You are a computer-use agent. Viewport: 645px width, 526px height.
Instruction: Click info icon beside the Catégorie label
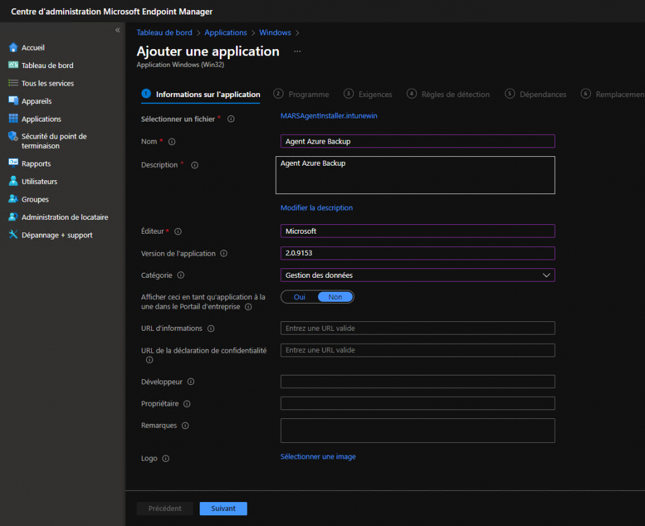point(181,275)
